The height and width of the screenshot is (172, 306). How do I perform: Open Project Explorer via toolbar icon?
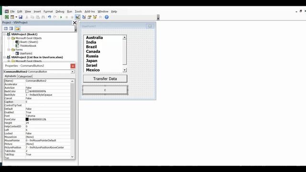[x=84, y=17]
